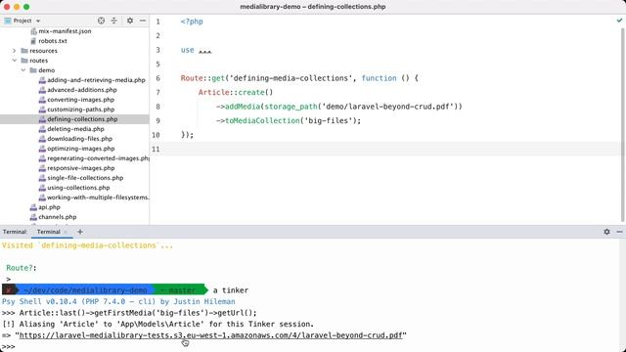Open customizing-paths.php

click(x=80, y=110)
